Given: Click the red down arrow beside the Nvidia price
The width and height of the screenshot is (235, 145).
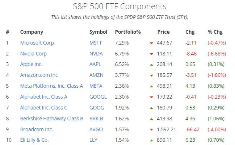Looking at the screenshot, I should click(151, 54).
